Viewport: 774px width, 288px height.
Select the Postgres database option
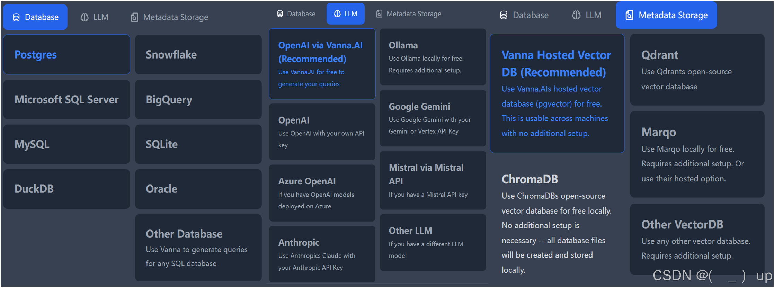(x=66, y=54)
